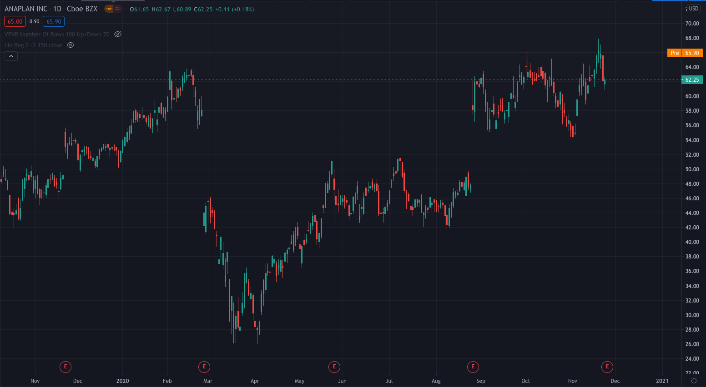Click the May label on time axis
This screenshot has height=387, width=706.
(x=299, y=381)
